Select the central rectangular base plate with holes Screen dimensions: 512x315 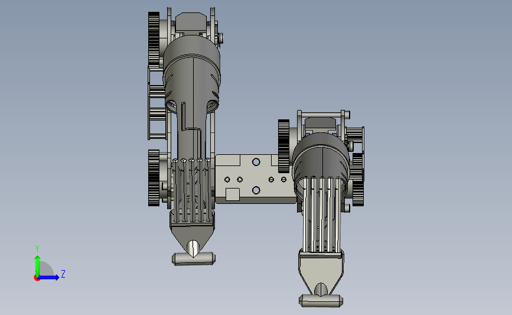(256, 179)
